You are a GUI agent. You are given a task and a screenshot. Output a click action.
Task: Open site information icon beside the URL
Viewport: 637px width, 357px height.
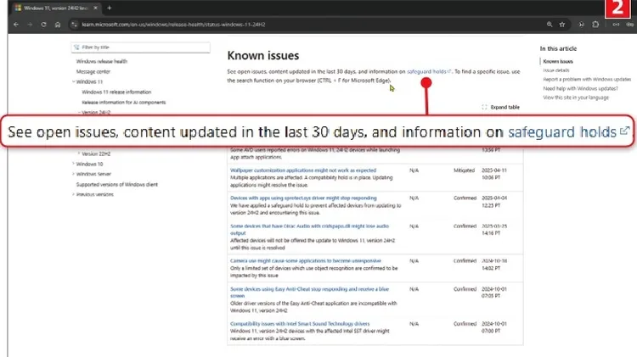coord(74,25)
